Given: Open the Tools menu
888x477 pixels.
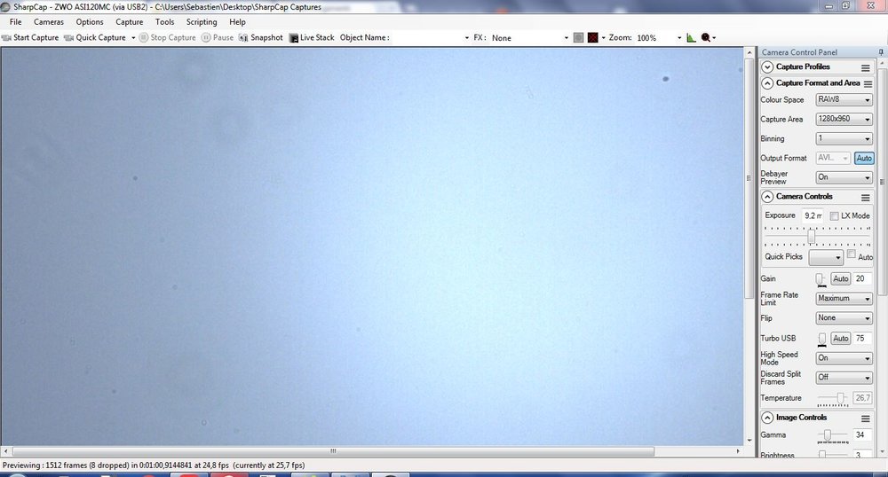Looking at the screenshot, I should [165, 22].
